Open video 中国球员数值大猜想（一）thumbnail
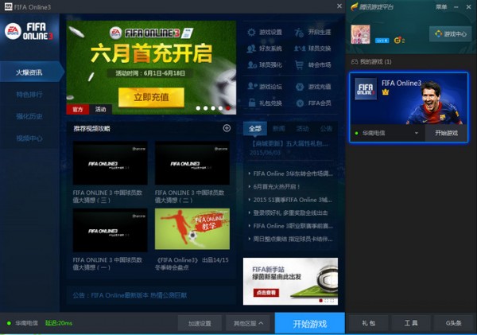477x335 pixels. click(x=111, y=230)
